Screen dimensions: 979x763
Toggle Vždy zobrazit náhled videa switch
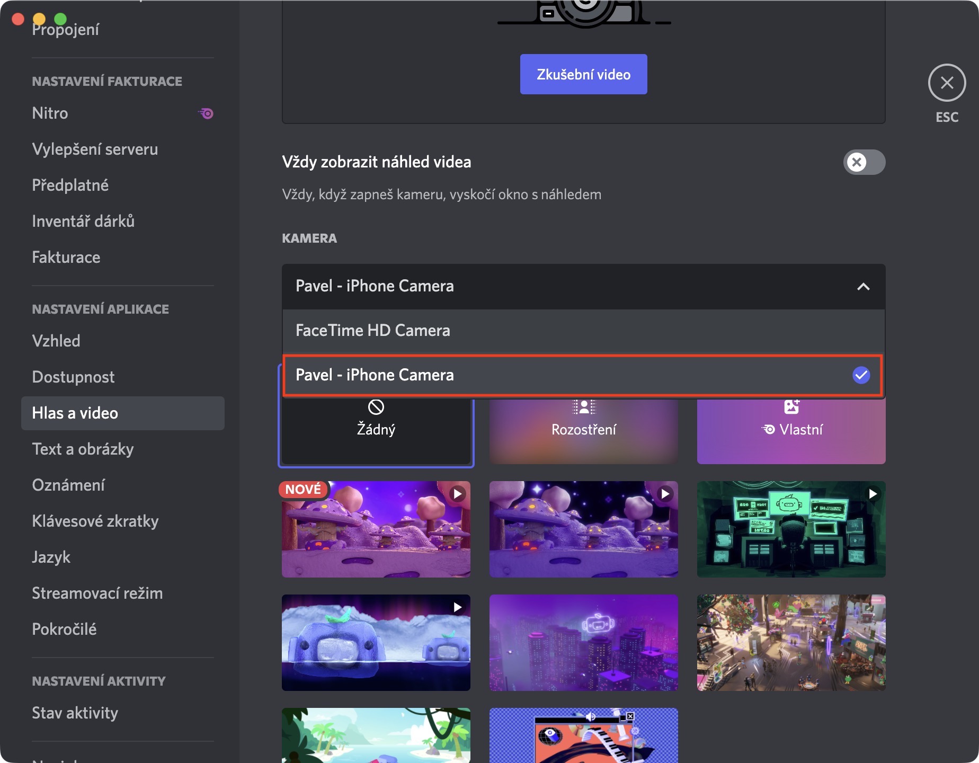(x=864, y=162)
